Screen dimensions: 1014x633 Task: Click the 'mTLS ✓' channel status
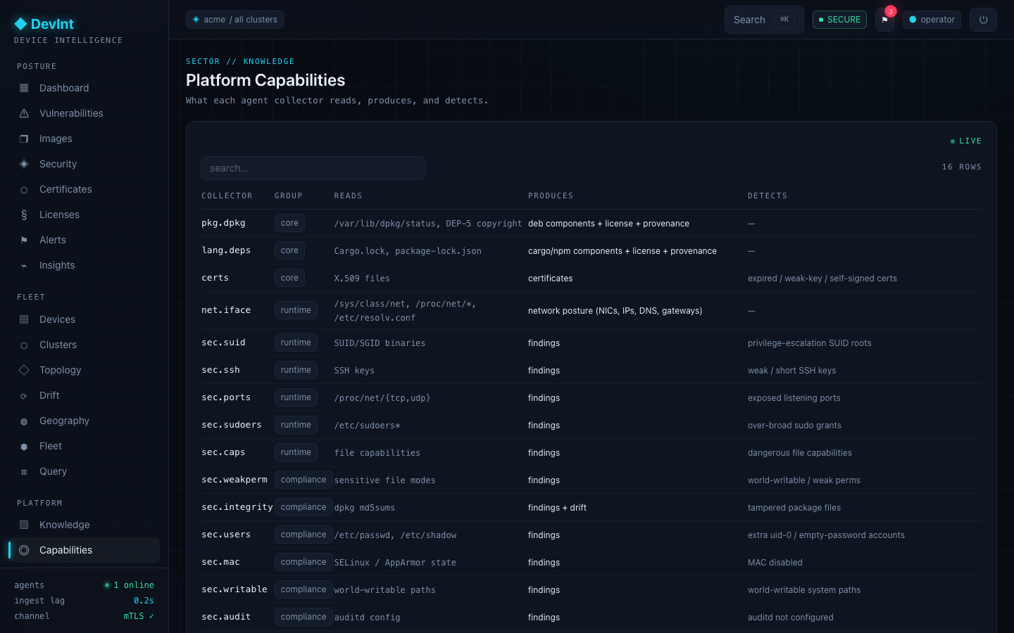click(139, 616)
